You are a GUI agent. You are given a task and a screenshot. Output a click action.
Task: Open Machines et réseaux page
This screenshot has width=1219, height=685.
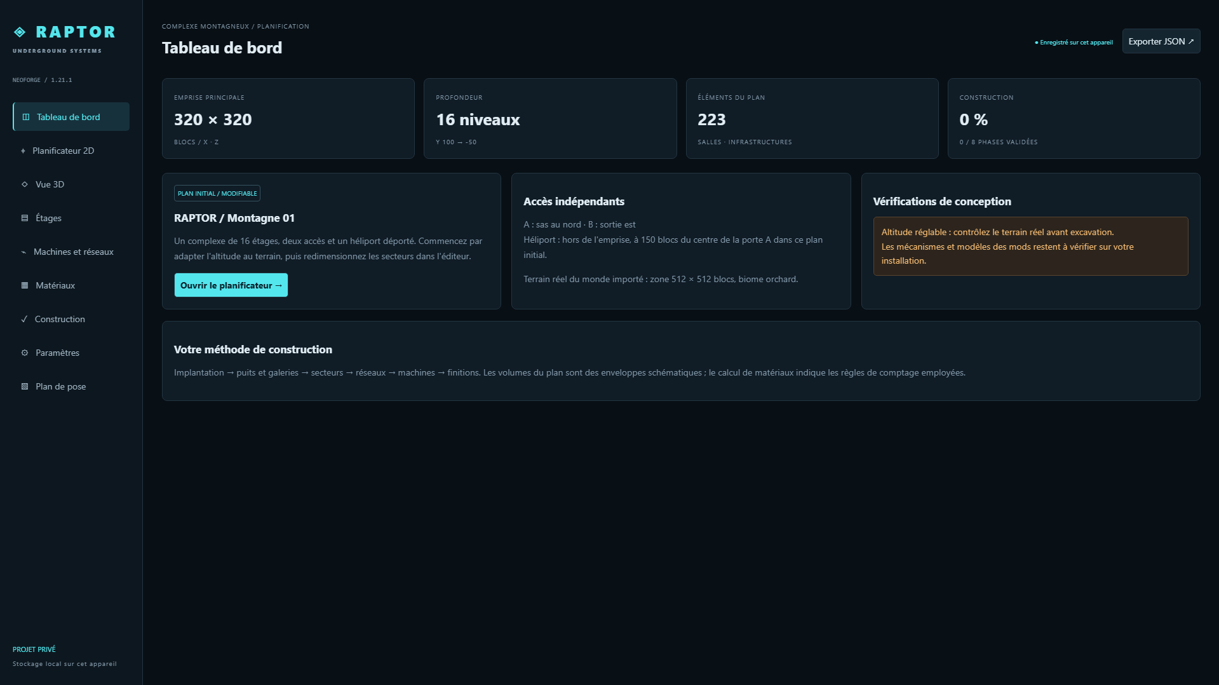point(71,252)
